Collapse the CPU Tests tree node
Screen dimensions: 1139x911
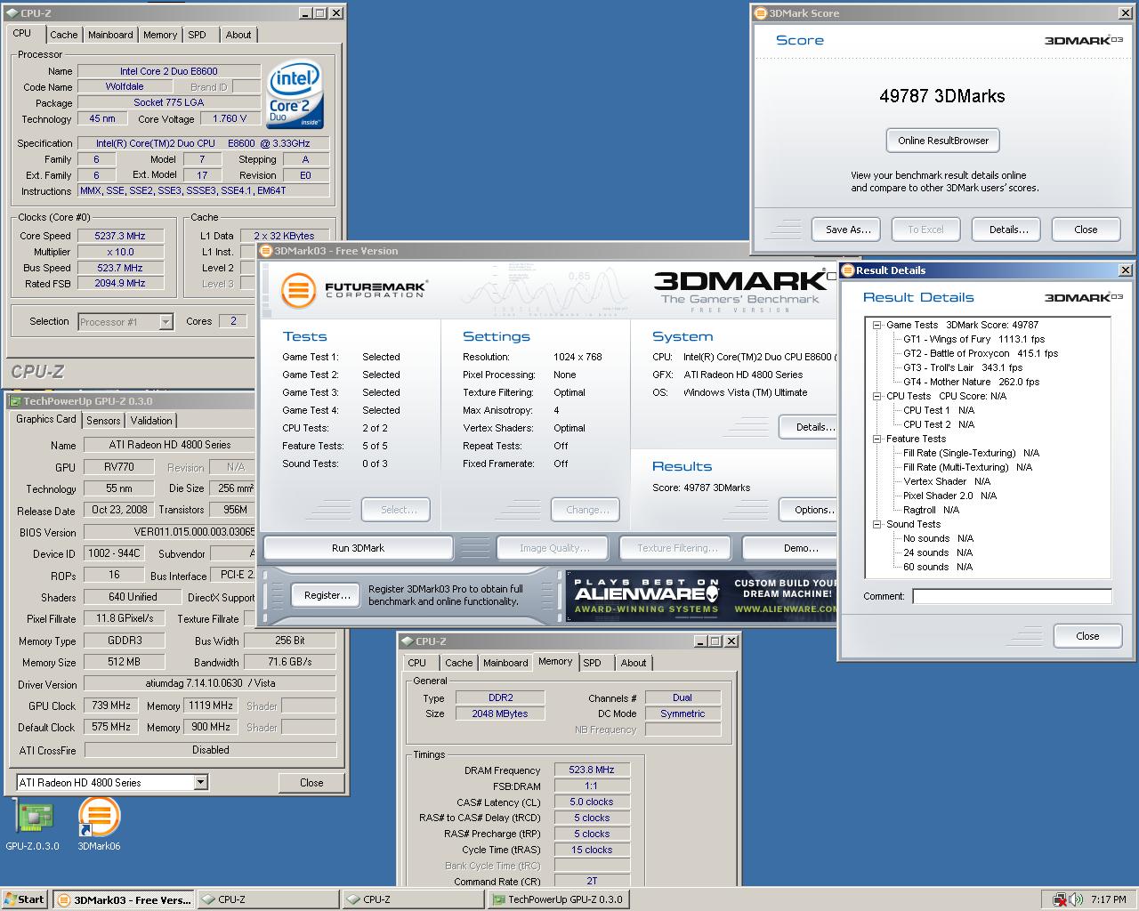pos(877,396)
